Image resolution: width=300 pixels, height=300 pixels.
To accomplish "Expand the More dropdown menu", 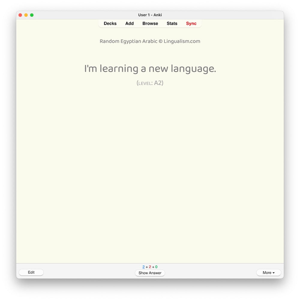I will [x=268, y=273].
